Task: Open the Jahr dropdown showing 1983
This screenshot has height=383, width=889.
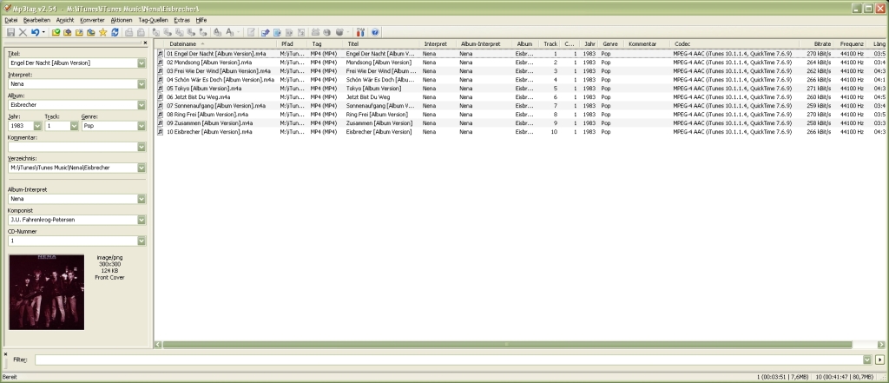Action: [x=36, y=126]
